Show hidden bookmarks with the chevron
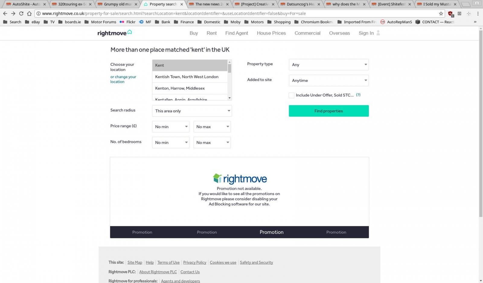The width and height of the screenshot is (483, 283). [x=475, y=22]
